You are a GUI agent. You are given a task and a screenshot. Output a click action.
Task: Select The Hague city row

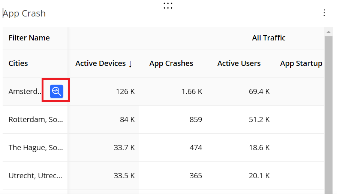(36, 148)
